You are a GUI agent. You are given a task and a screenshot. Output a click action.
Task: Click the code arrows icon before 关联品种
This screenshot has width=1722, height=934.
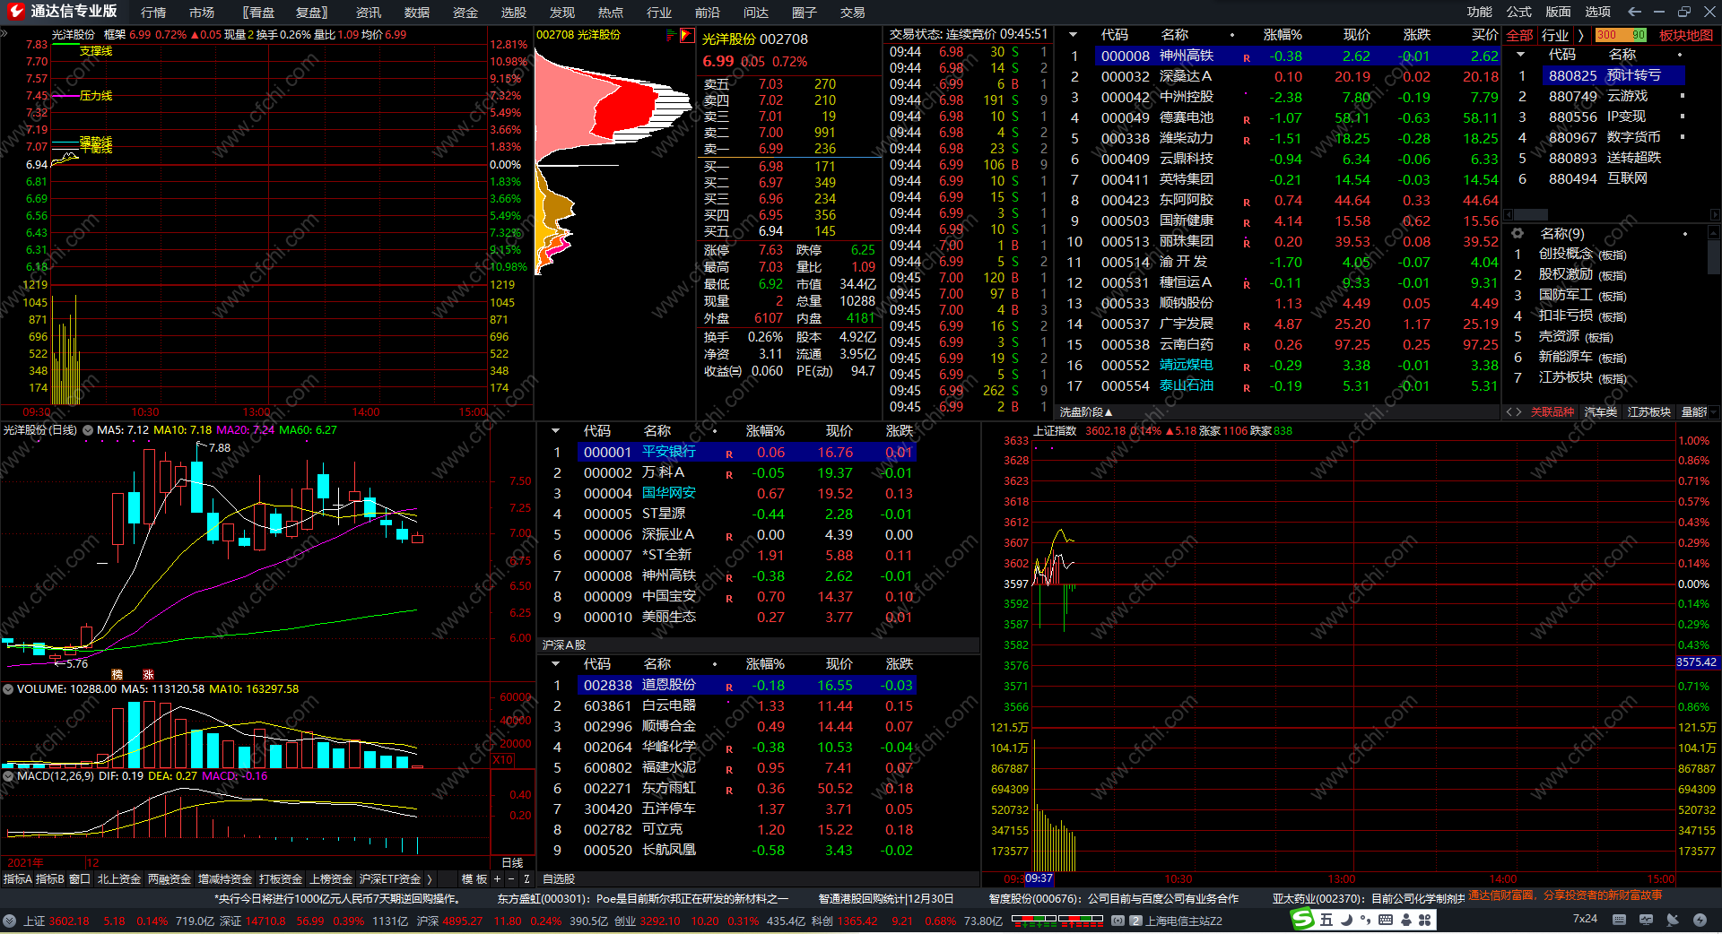[1514, 412]
